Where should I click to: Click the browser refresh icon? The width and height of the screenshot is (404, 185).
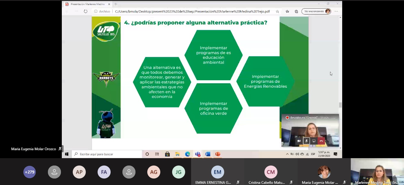click(x=85, y=12)
